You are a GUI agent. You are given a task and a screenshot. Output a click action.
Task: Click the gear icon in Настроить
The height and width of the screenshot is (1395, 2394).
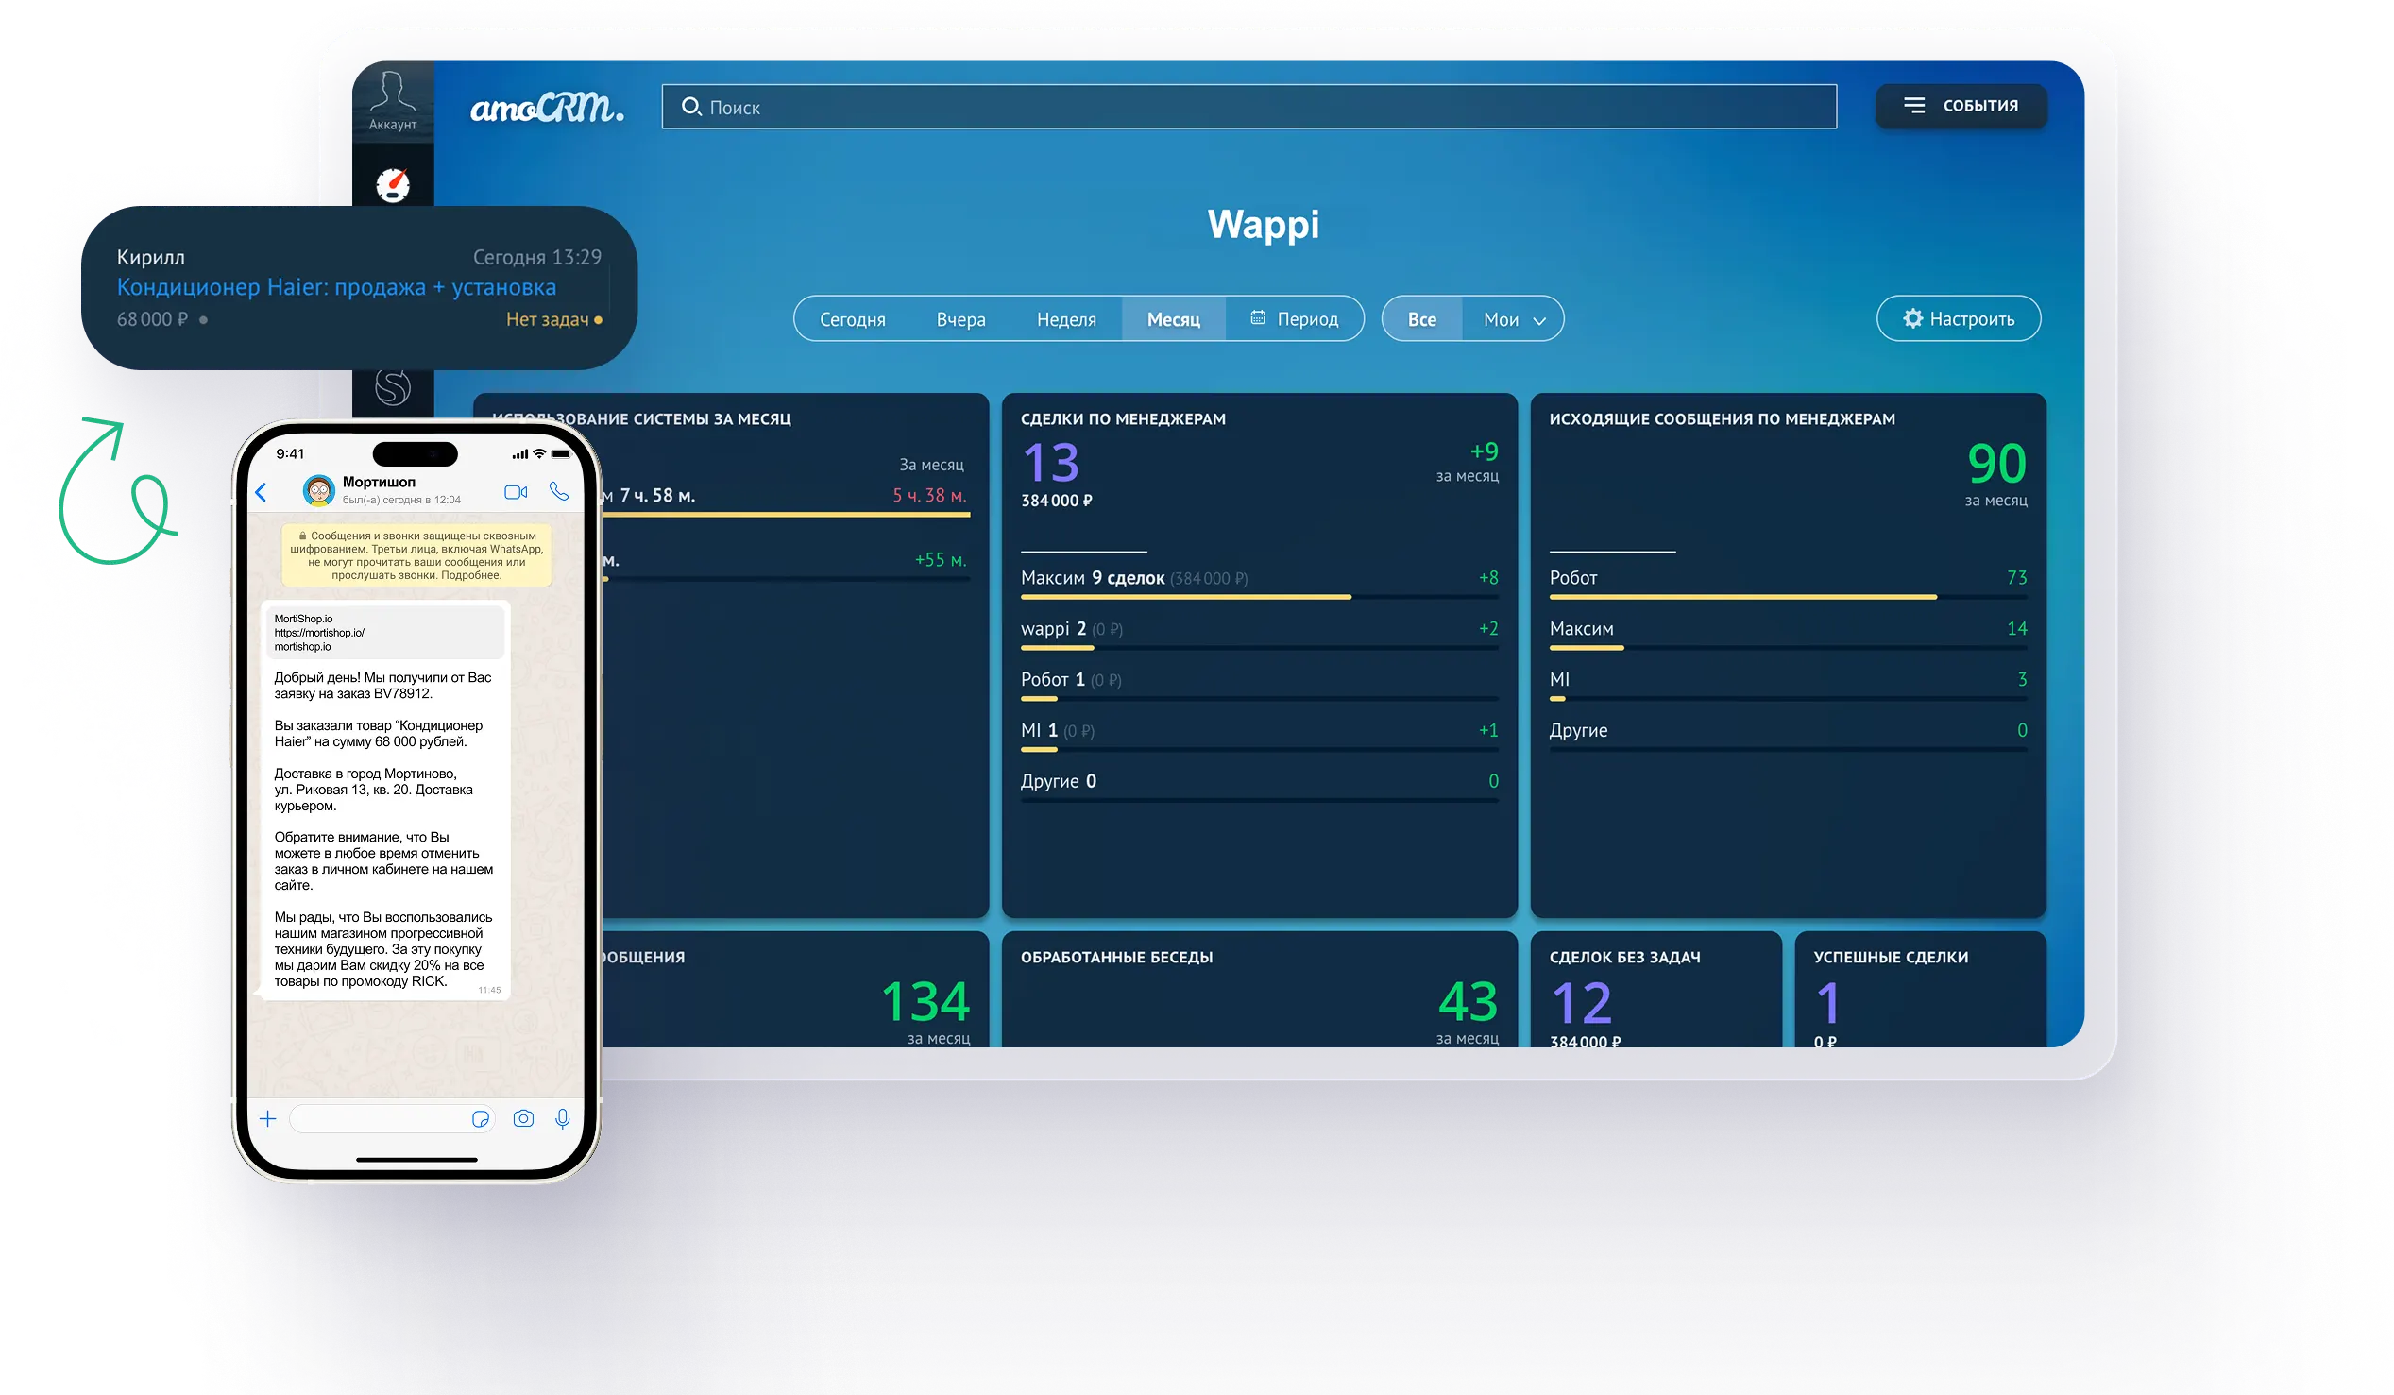click(x=1912, y=318)
